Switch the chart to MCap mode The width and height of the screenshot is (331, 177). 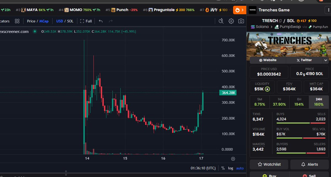coord(44,21)
